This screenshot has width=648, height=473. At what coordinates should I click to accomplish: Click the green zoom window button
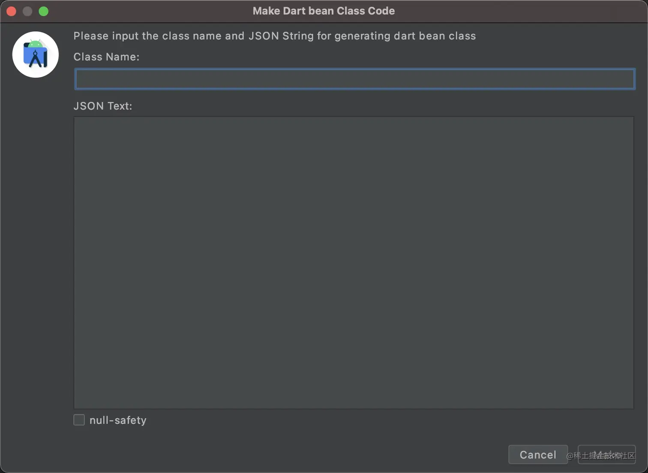point(44,11)
